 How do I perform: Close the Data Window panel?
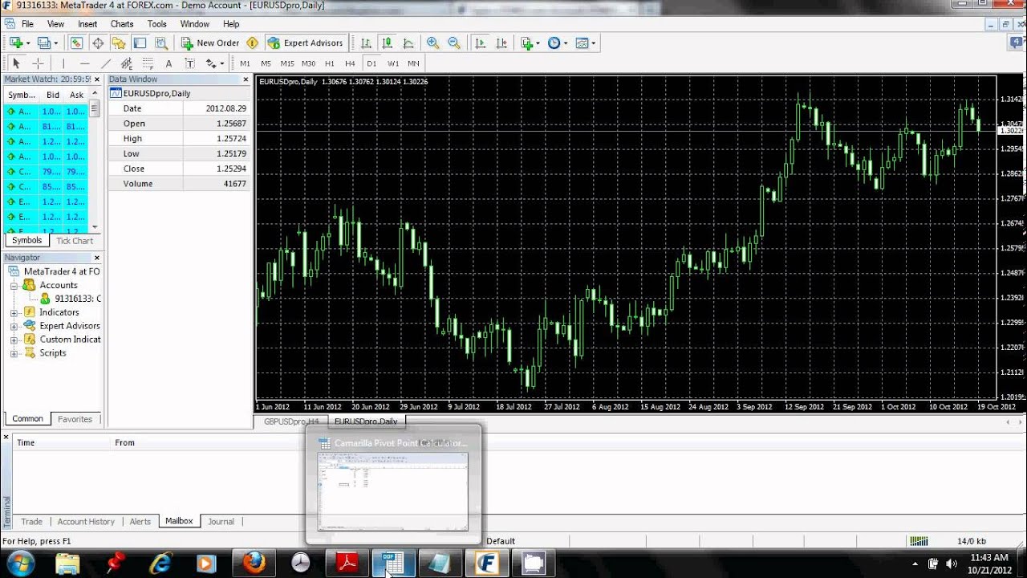(246, 79)
